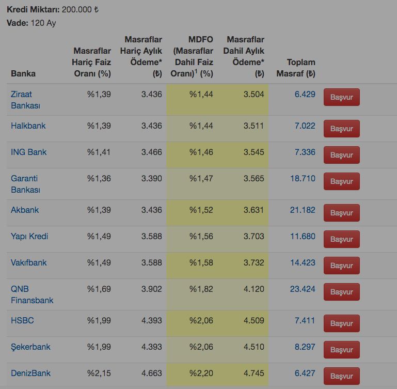The image size is (397, 389).
Task: Open the Halkbank link
Action: pyautogui.click(x=28, y=126)
